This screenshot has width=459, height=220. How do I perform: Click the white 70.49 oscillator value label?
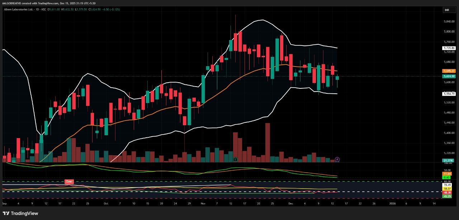coord(447,185)
